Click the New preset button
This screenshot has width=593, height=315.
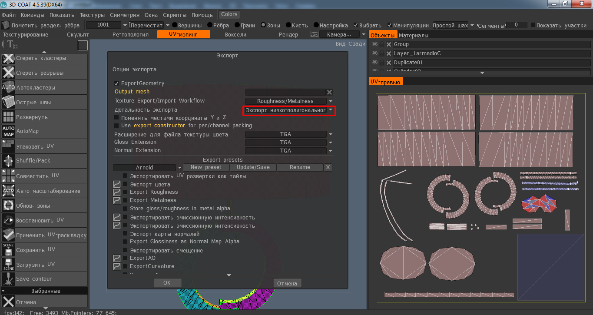pos(206,167)
